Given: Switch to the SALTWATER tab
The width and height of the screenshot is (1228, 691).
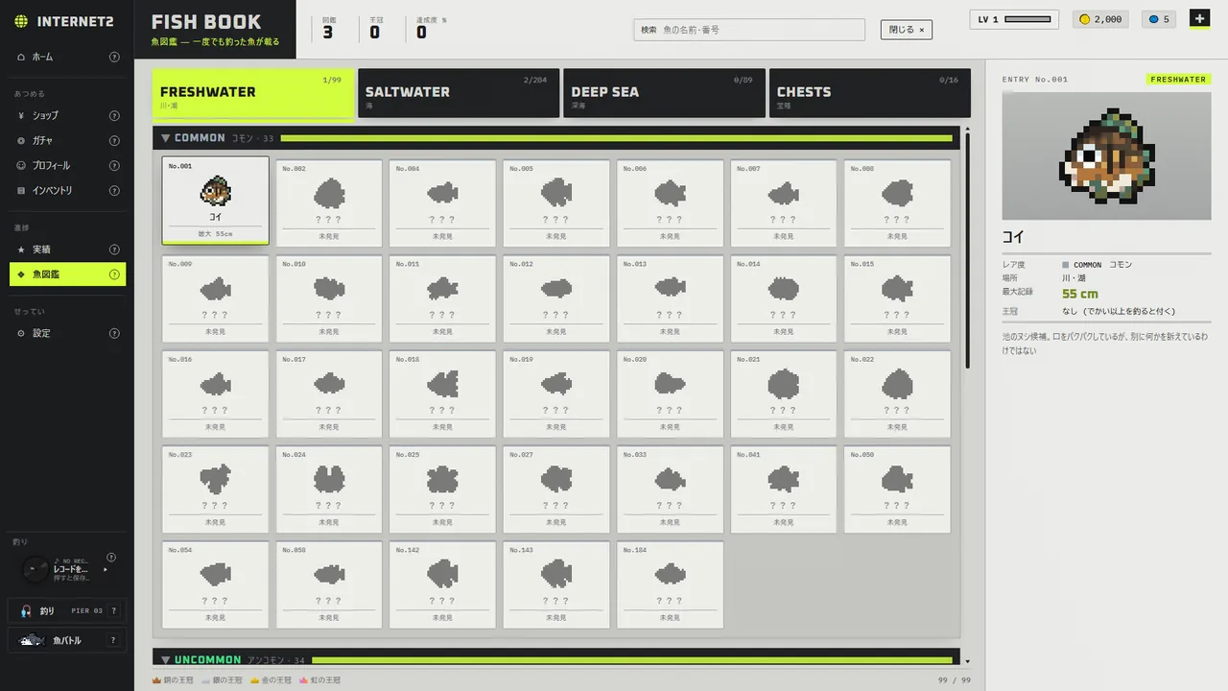Looking at the screenshot, I should tap(459, 93).
